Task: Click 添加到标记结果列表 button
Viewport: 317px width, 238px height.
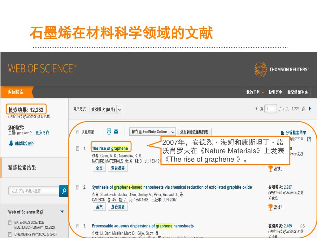Action: pos(194,132)
